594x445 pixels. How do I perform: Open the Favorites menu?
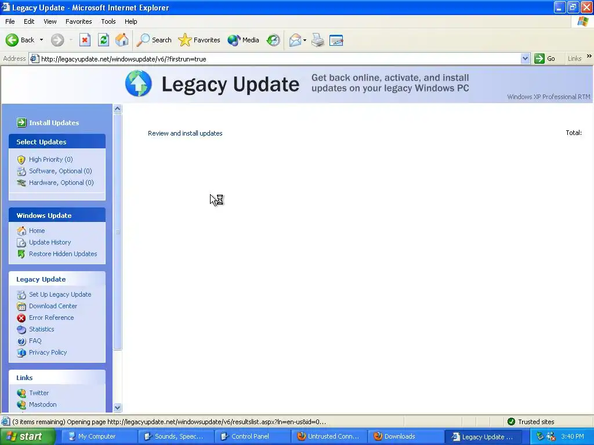pyautogui.click(x=79, y=21)
